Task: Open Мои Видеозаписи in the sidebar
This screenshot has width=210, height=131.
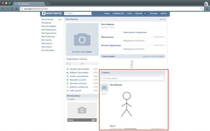Action: [x=49, y=30]
